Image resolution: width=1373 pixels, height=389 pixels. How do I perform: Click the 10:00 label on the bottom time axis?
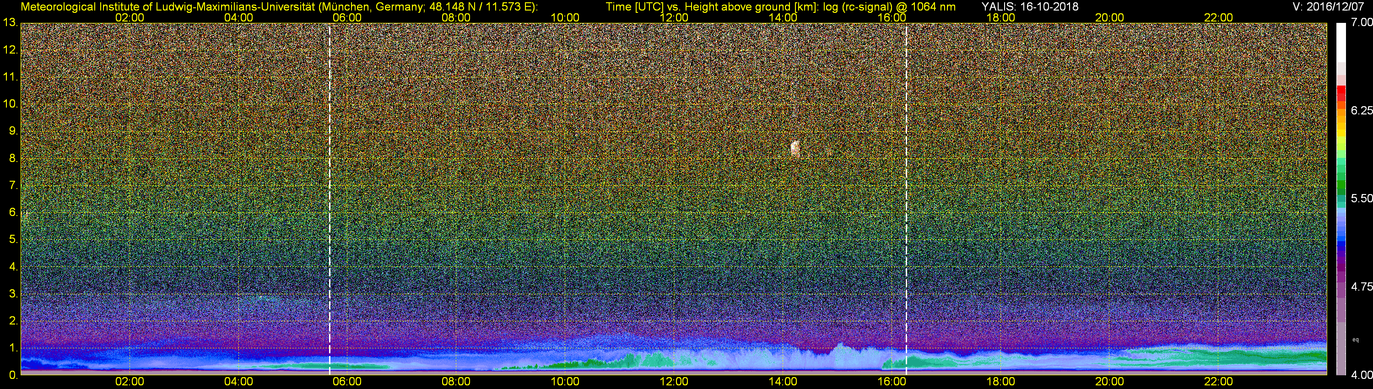point(565,382)
